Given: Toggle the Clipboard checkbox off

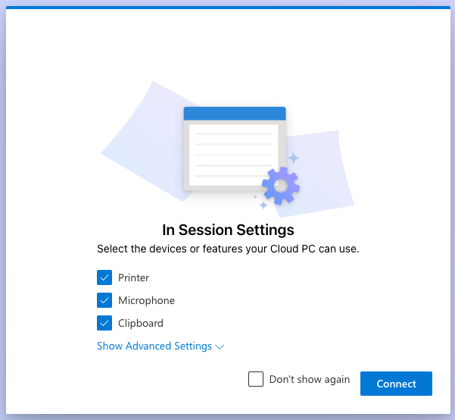Looking at the screenshot, I should tap(104, 323).
